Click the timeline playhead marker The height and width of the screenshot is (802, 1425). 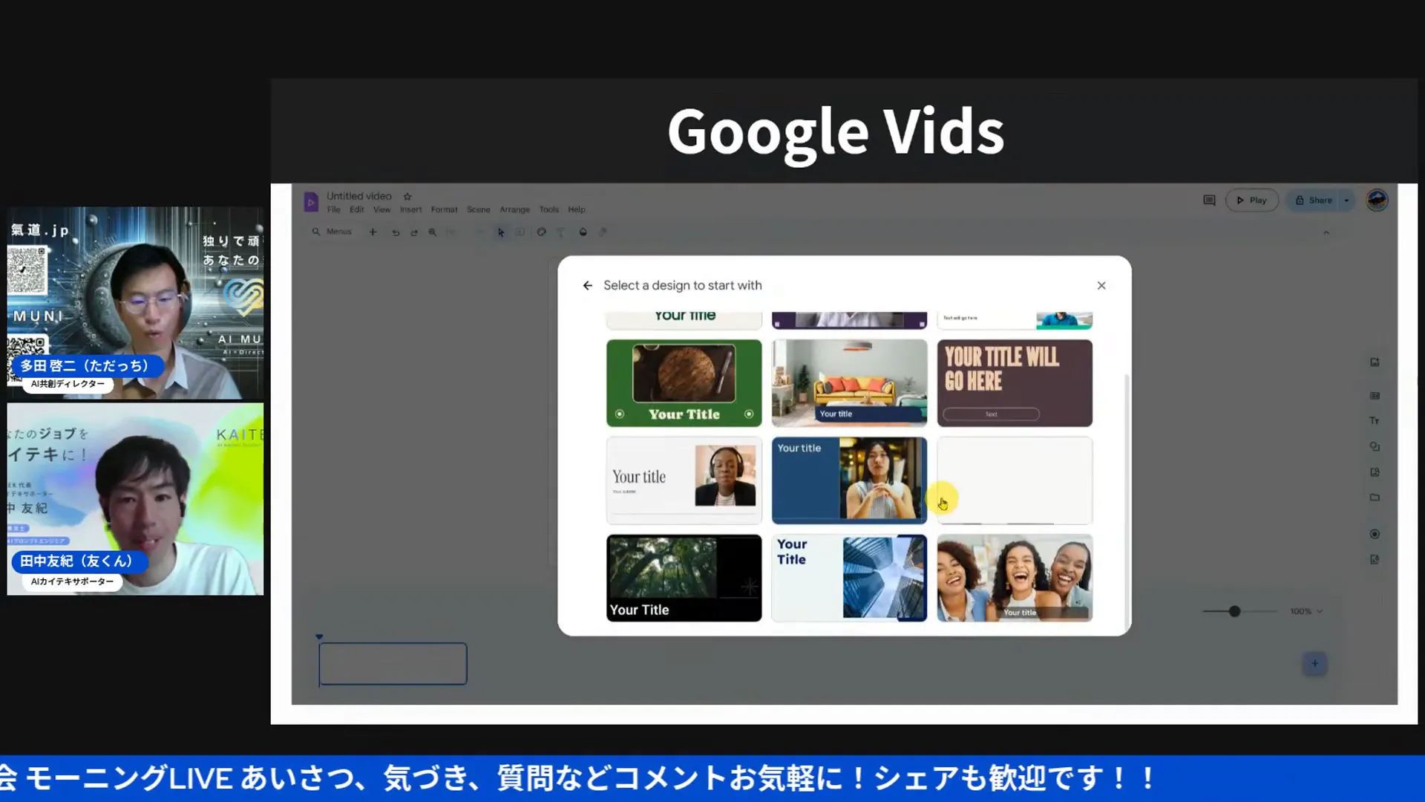(319, 636)
